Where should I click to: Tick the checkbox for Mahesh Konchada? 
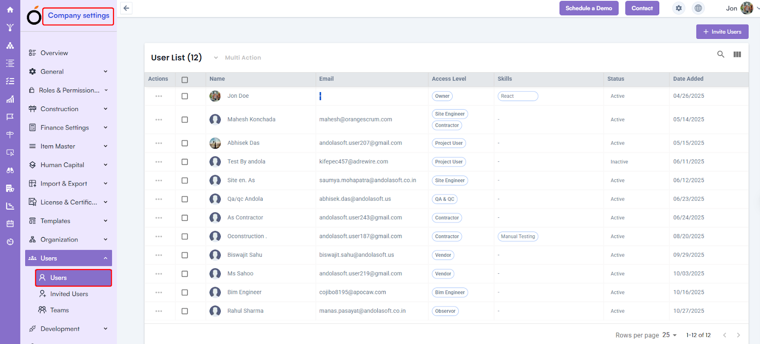(185, 120)
